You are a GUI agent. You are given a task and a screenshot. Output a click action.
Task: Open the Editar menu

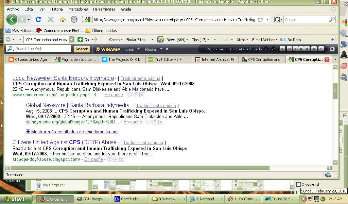(x=29, y=9)
